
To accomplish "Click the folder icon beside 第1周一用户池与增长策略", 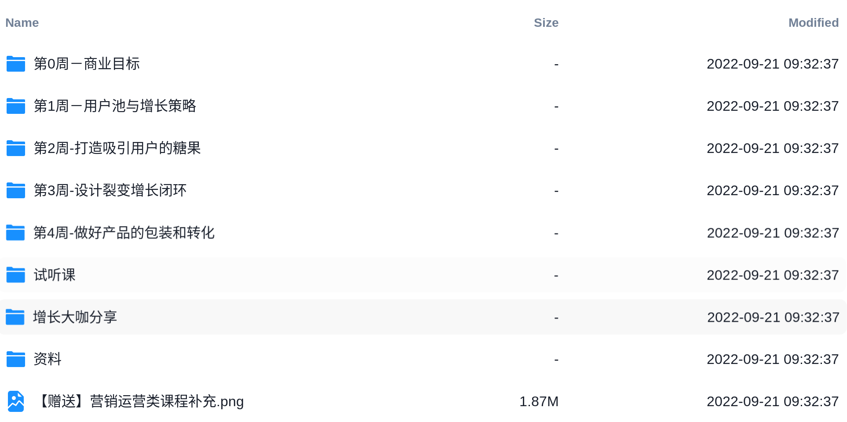I will coord(16,106).
